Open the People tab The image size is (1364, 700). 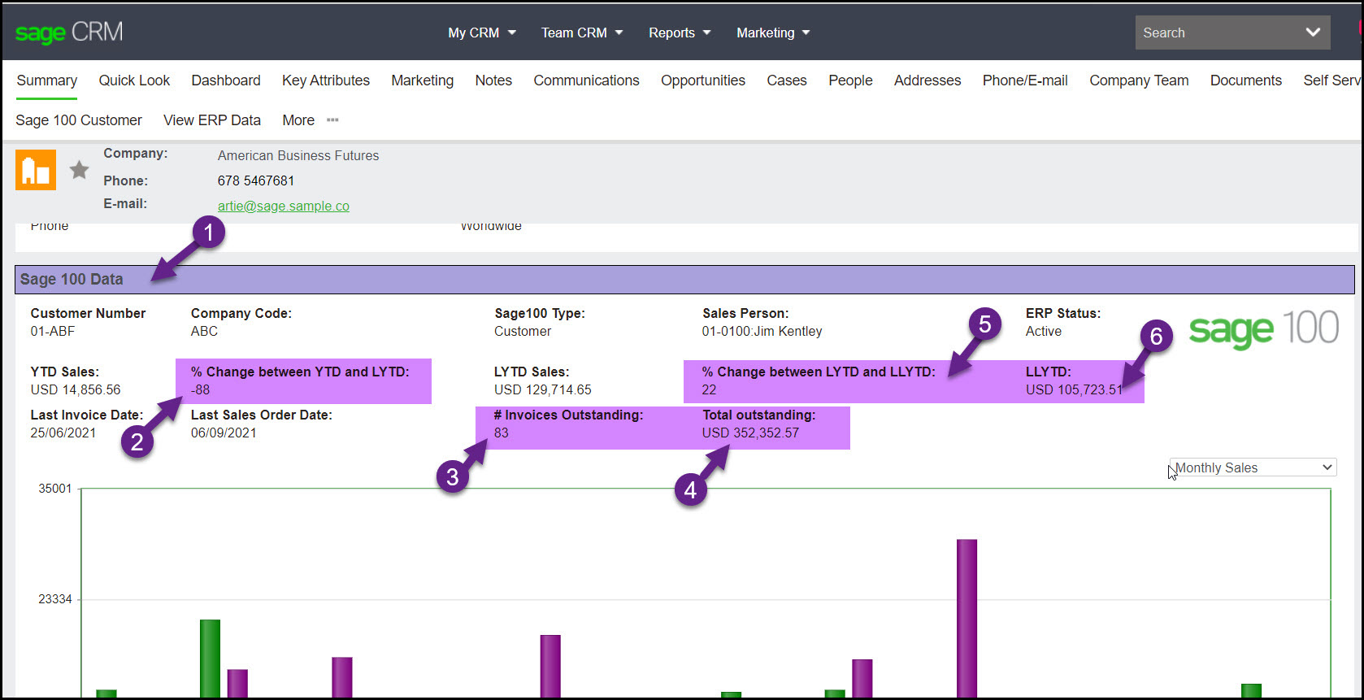click(850, 80)
